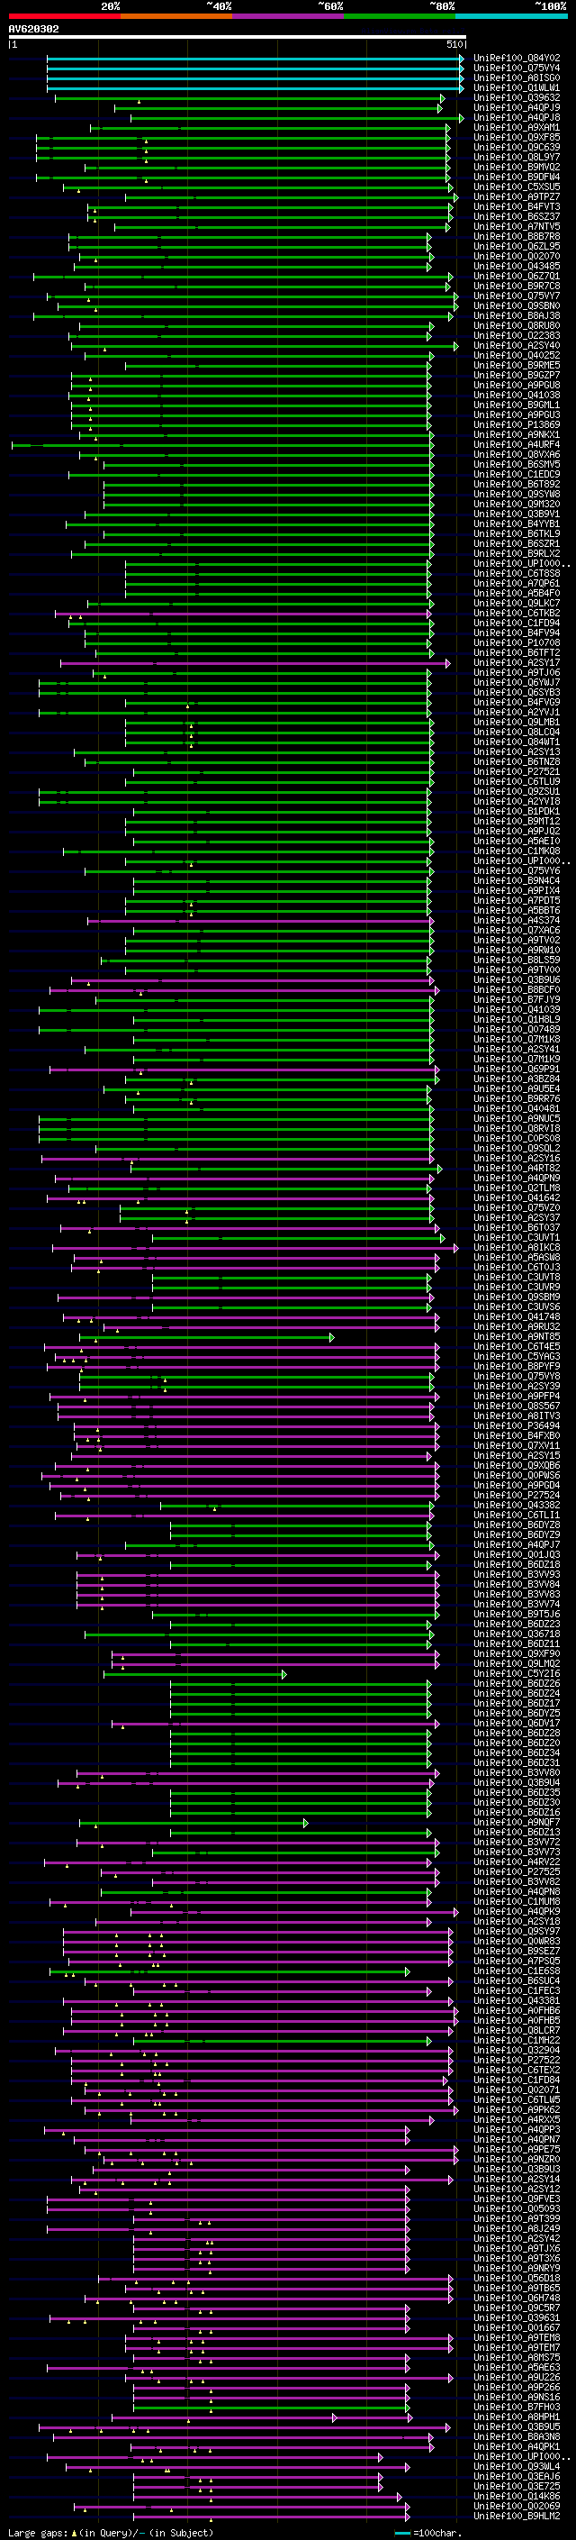
Task: Select label UniRef100_A4QPJ8
Action: point(516,117)
